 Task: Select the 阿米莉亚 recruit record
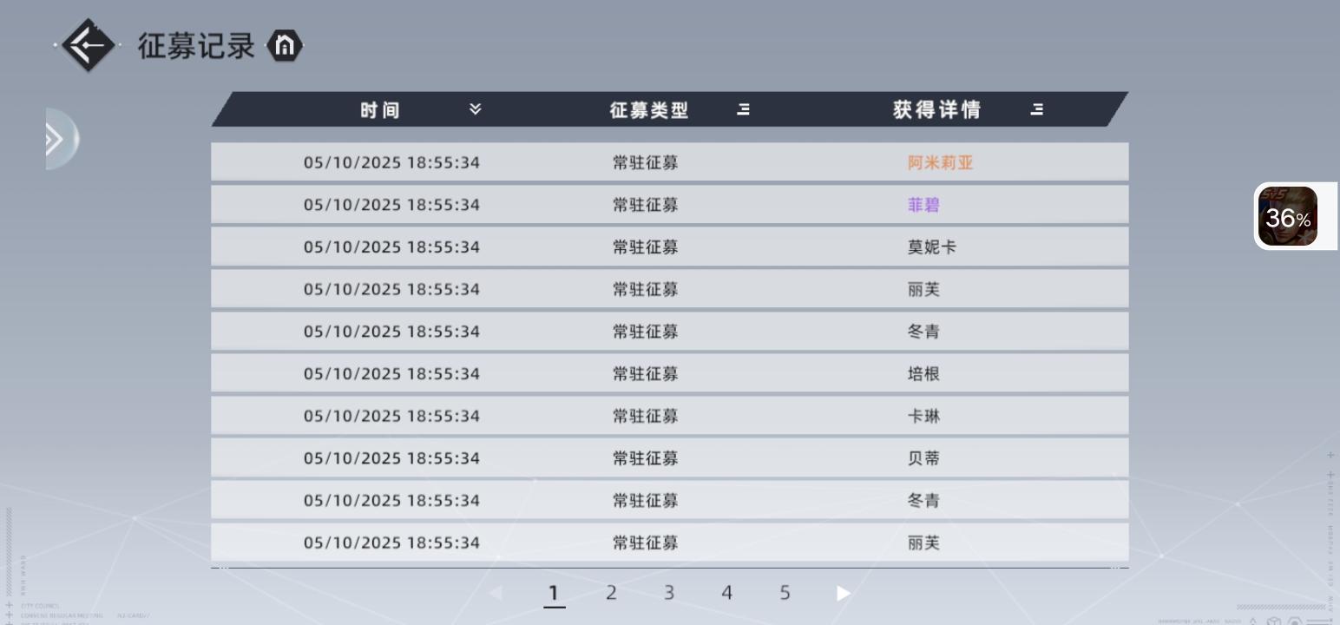point(670,162)
